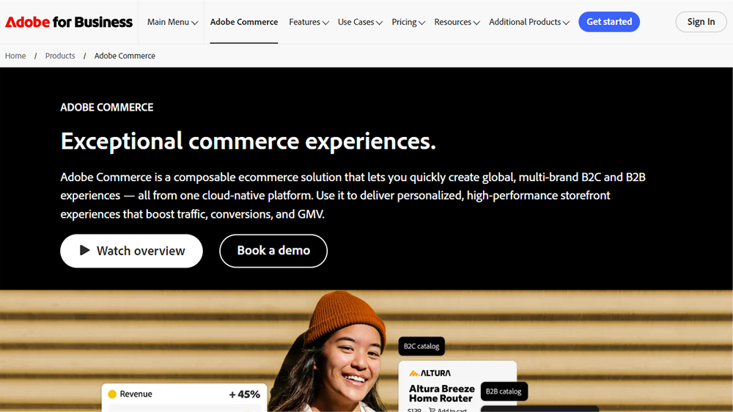Click the Adobe for Business logo
The image size is (733, 412).
[x=69, y=22]
